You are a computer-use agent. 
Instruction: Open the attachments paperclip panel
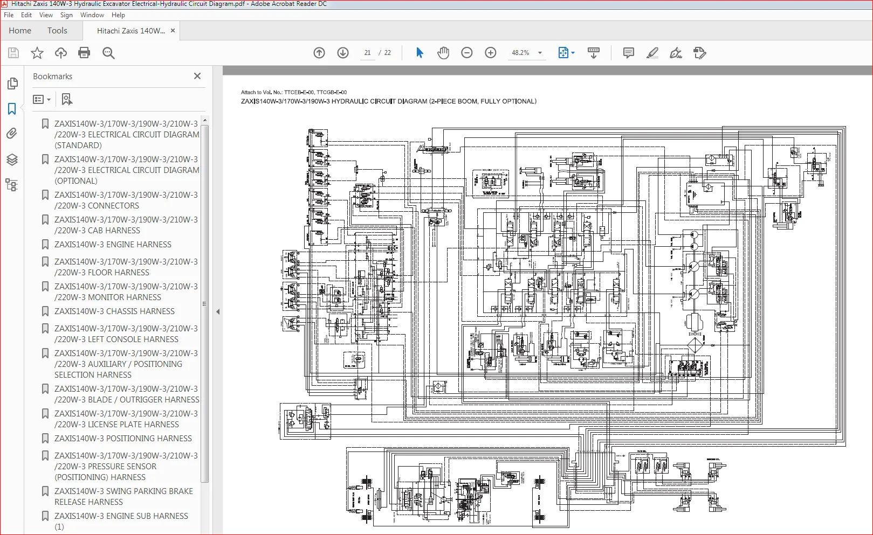(x=12, y=134)
